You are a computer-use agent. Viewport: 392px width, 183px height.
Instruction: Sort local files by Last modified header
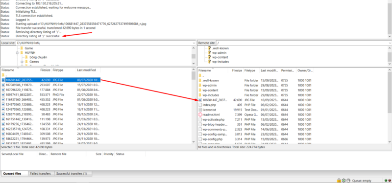click(88, 70)
